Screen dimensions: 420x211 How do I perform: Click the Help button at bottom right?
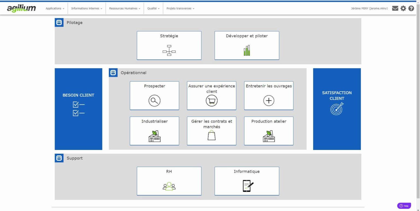click(404, 206)
